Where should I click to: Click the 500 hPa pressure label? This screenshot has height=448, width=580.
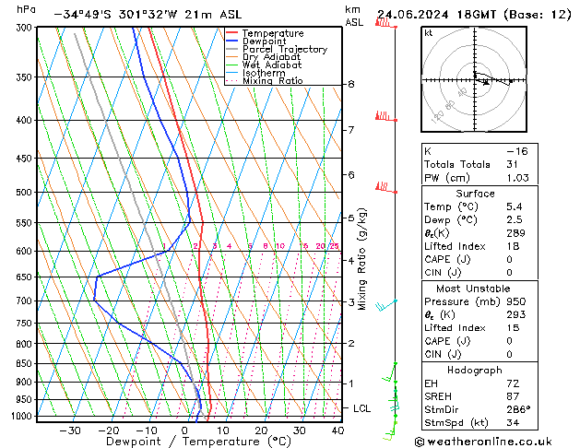26,193
